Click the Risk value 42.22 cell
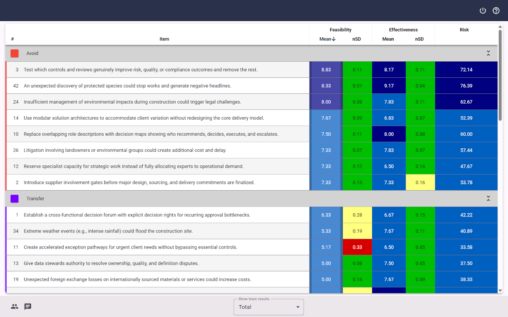The image size is (508, 317). 466,215
